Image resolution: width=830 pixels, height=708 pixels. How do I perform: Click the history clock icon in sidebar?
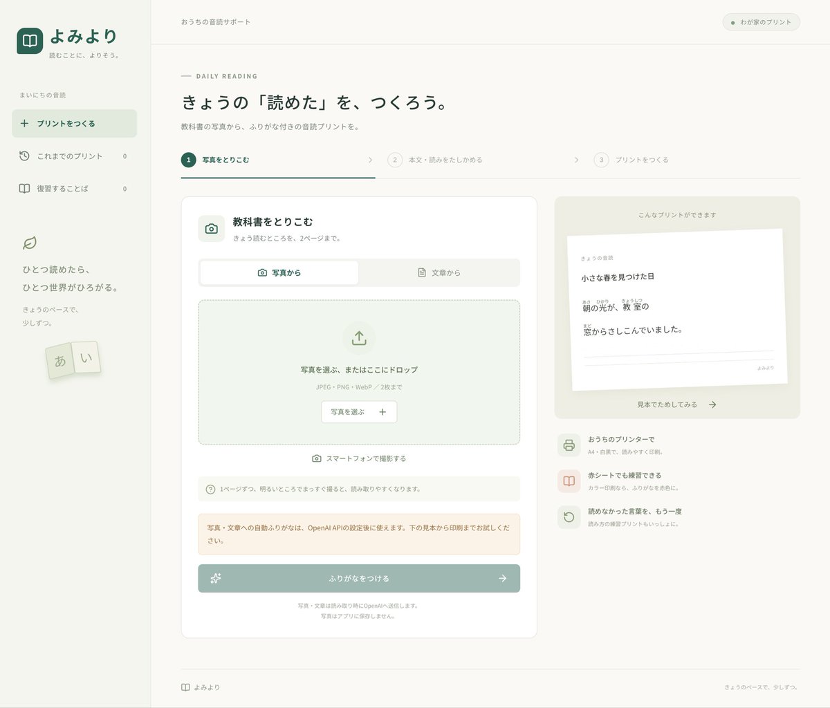tap(24, 156)
